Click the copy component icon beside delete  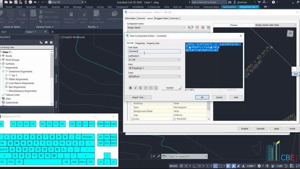coord(197,28)
